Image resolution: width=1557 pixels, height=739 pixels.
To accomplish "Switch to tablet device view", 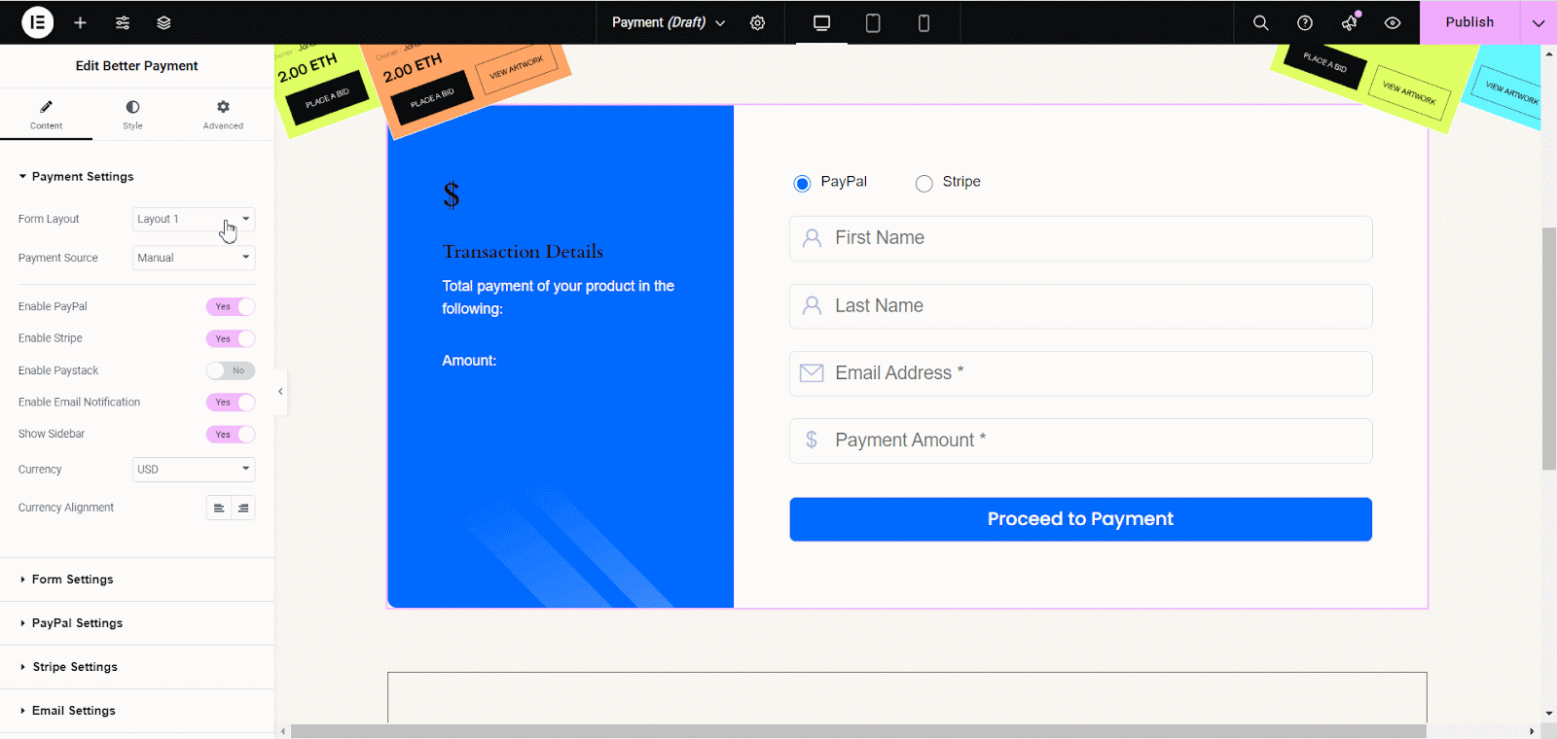I will (x=873, y=22).
